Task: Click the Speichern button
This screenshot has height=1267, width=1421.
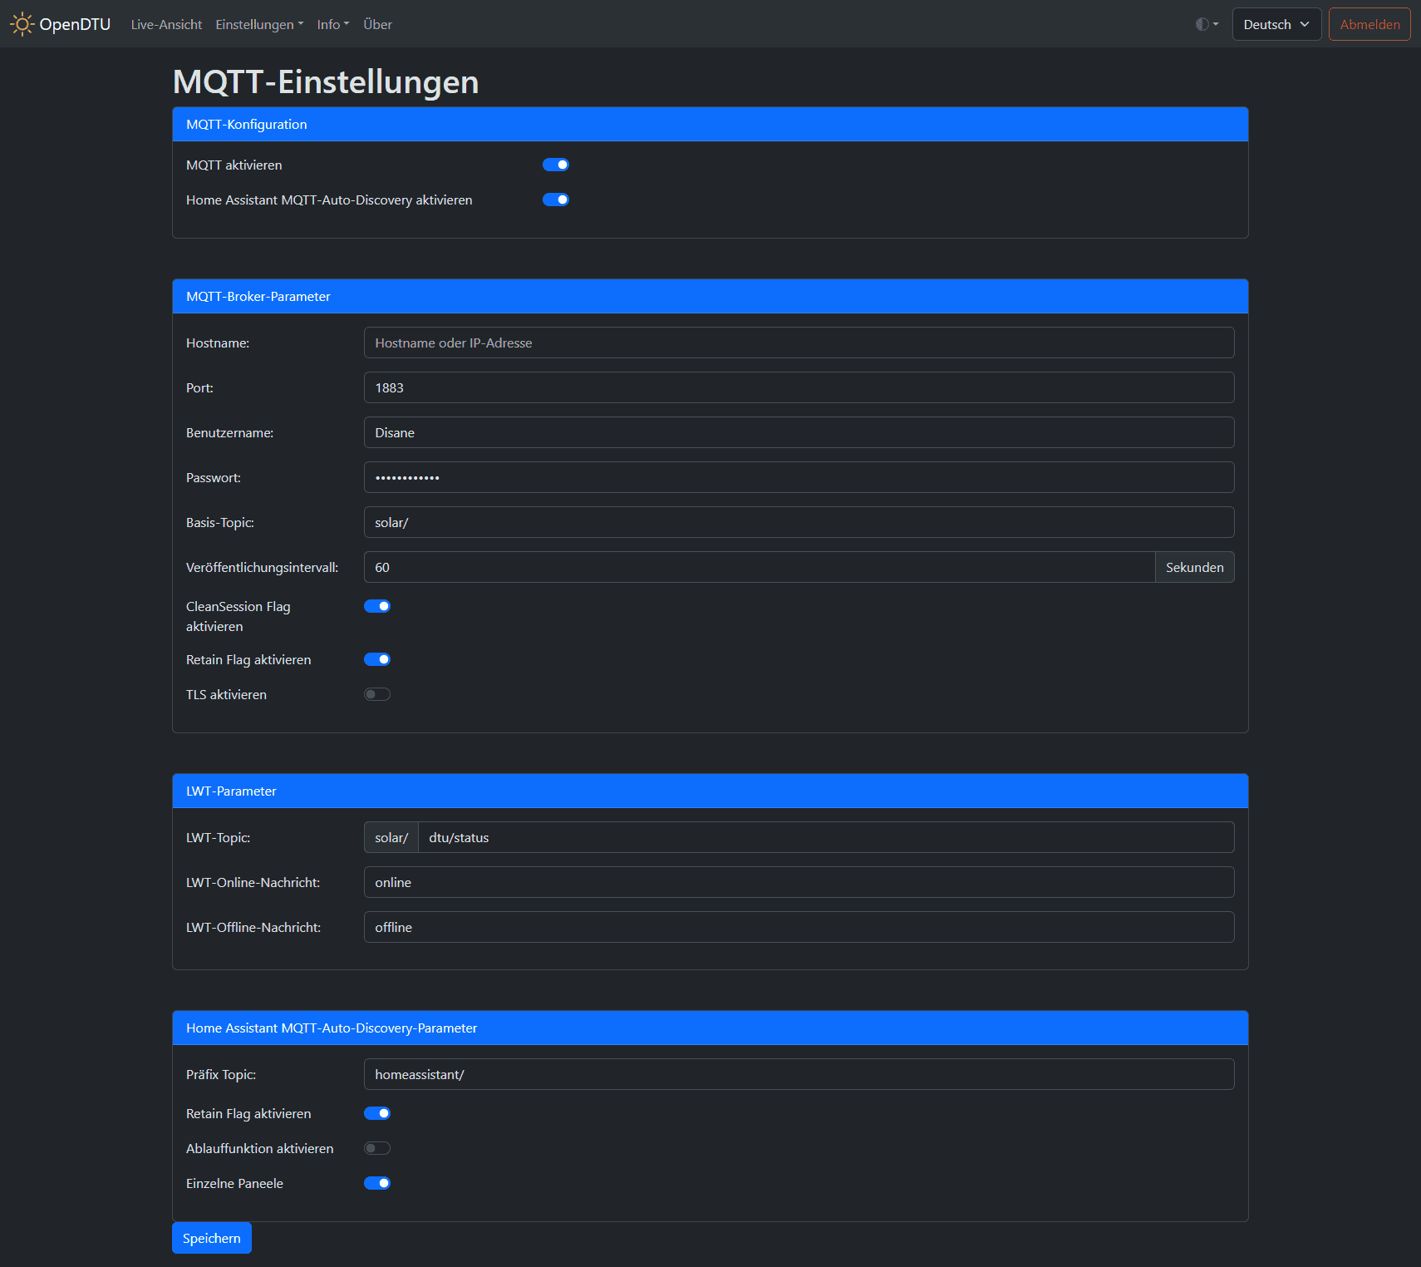Action: click(x=211, y=1238)
